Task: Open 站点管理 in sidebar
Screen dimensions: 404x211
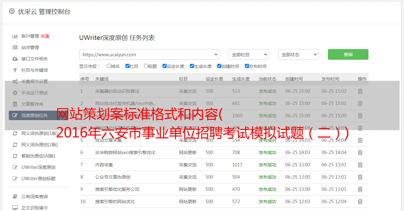Action: (30, 47)
